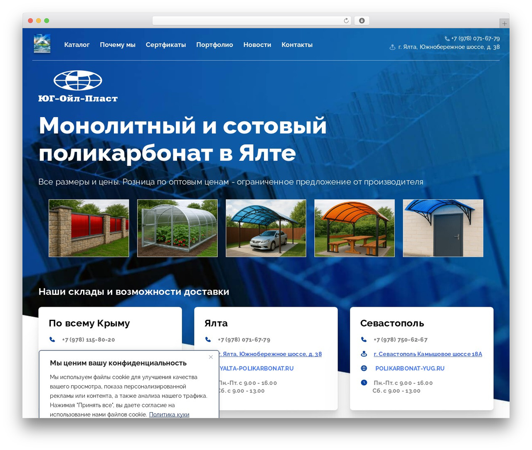Open the Новости section
532x450 pixels.
[x=257, y=45]
